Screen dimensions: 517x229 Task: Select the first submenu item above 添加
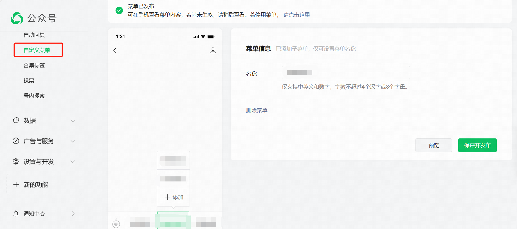click(173, 160)
